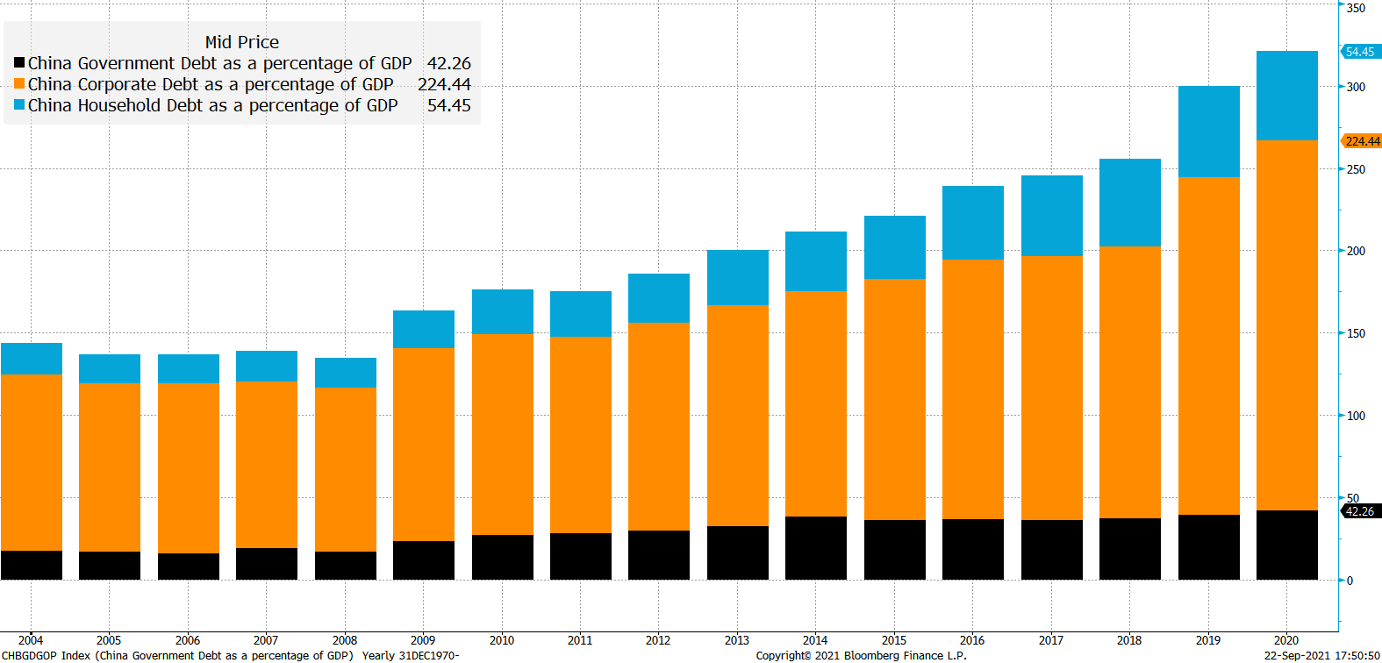
Task: Click the 350 y-axis label
Action: coord(1357,8)
